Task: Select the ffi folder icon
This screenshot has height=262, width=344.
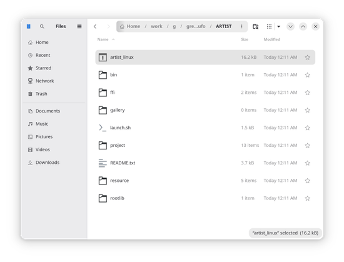Action: 103,93
